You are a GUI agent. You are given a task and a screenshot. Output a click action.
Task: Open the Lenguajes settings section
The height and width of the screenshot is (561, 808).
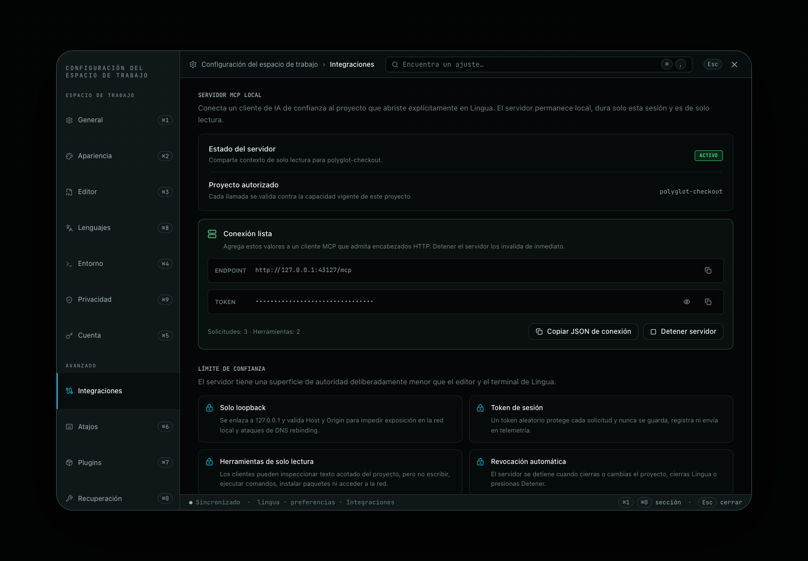[x=118, y=228]
